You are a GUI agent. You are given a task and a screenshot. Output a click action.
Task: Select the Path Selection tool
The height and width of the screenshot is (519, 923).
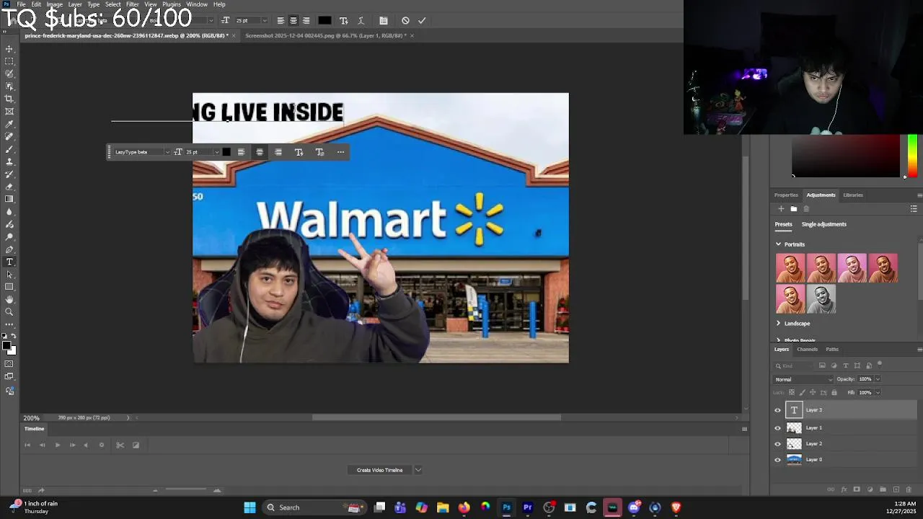[x=9, y=275]
